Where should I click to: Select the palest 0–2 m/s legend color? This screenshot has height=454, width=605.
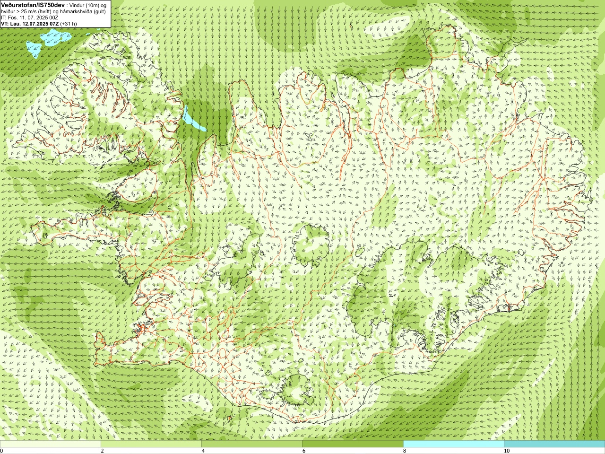click(x=51, y=444)
